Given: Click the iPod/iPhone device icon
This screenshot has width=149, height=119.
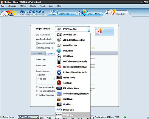Looking at the screenshot, I should pos(59,61).
